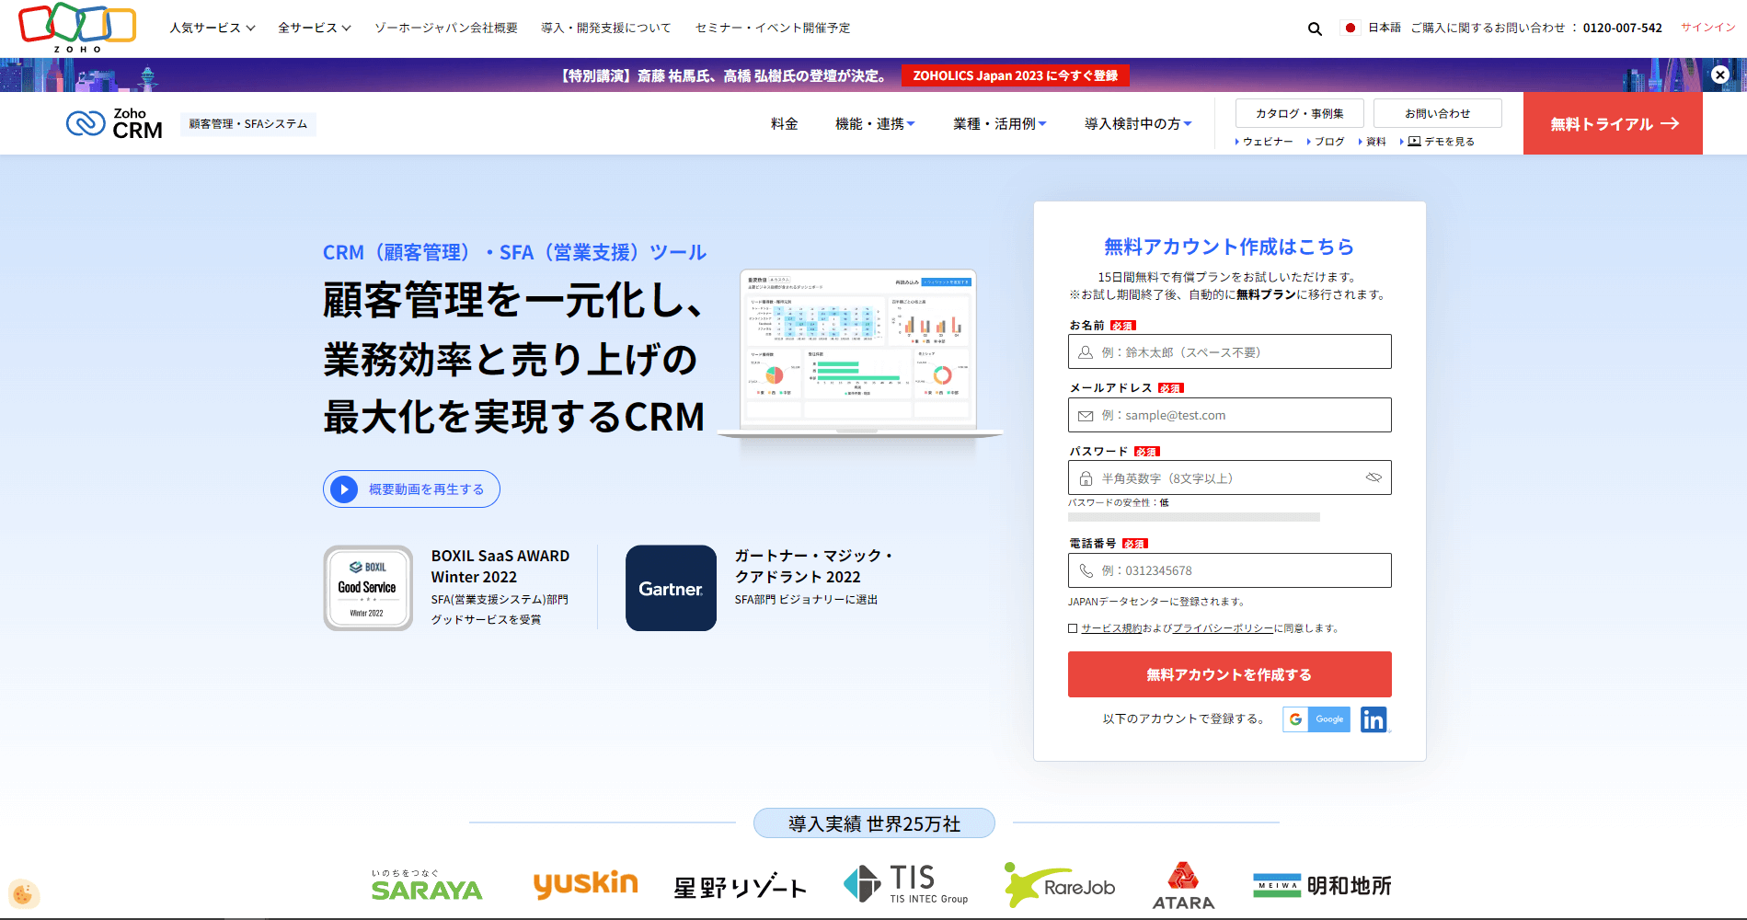
Task: Expand the 全サービス dropdown
Action: click(315, 28)
